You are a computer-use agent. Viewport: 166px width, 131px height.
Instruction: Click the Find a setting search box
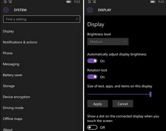pos(42,19)
